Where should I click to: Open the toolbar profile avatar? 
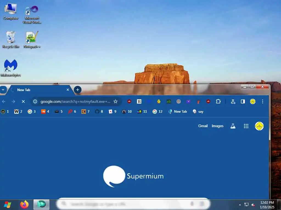(253, 101)
